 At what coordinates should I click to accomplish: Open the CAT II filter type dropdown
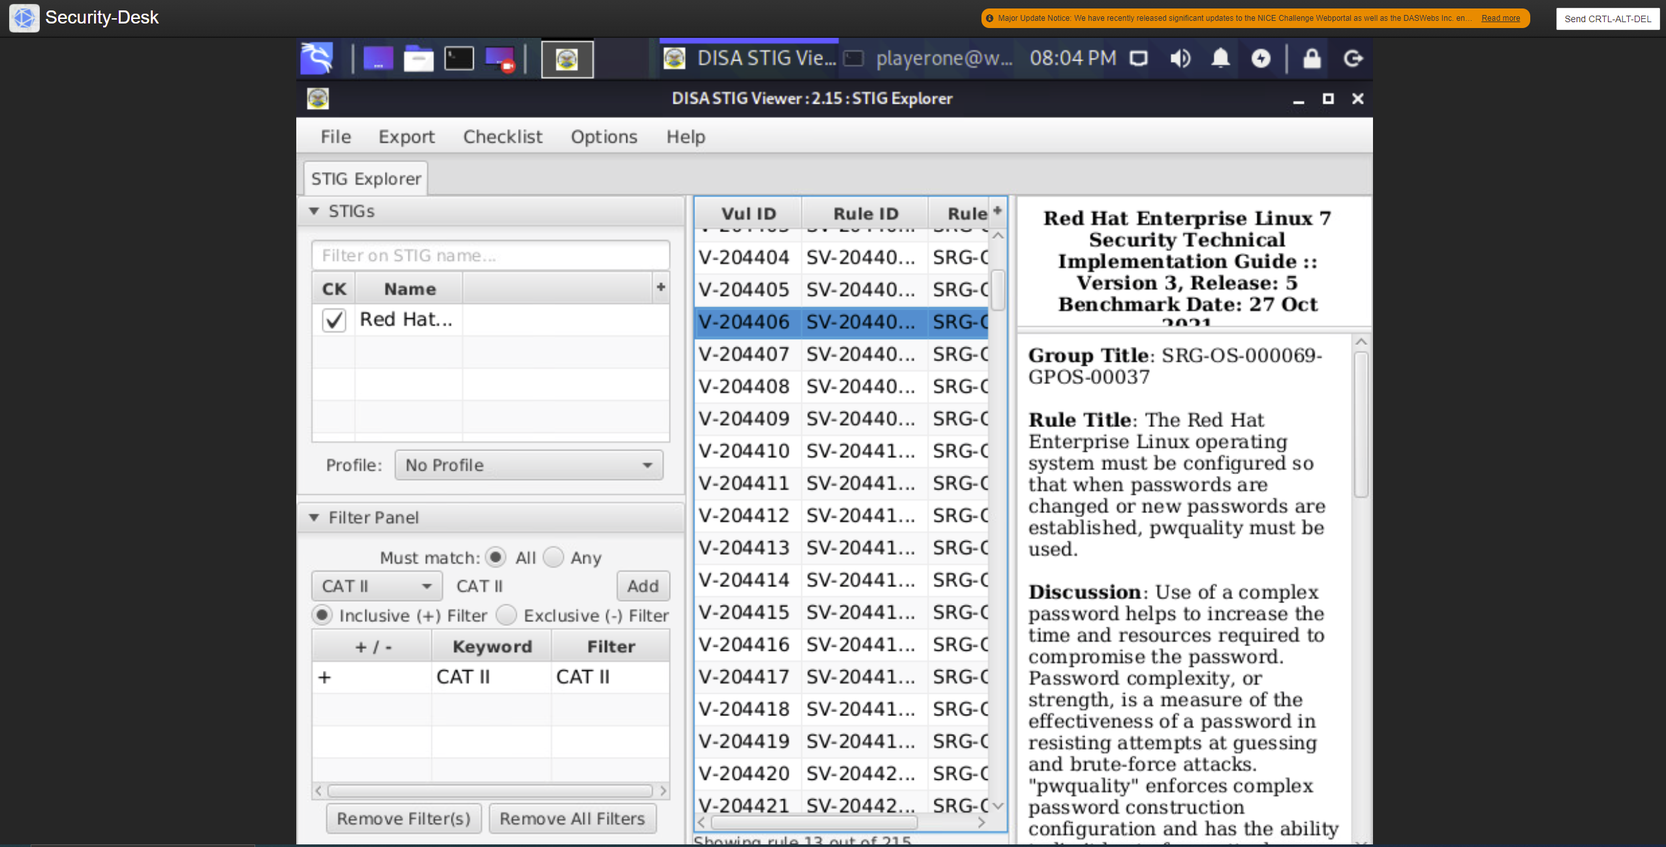point(377,586)
